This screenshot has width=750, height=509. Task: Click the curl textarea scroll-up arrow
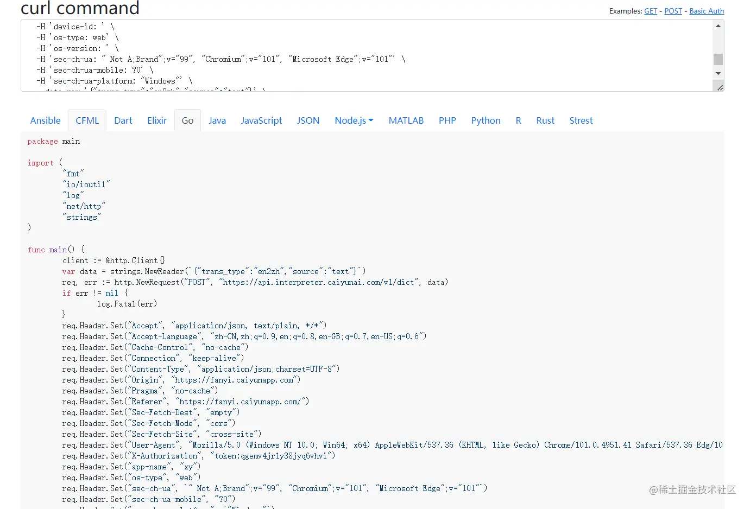718,26
